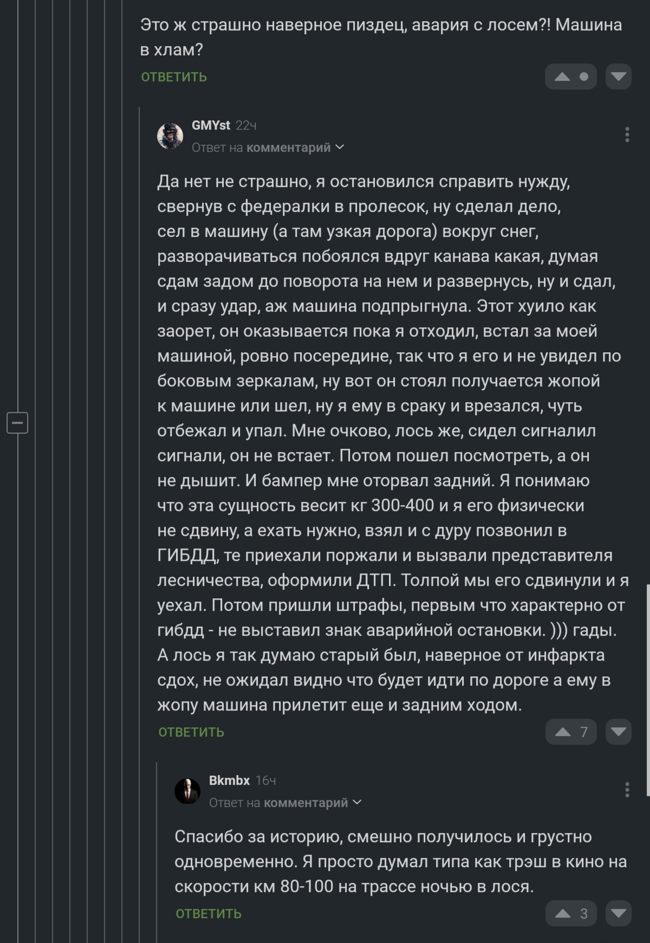This screenshot has height=943, width=650.
Task: Open three-dot menu on GMYst comment
Action: (627, 134)
